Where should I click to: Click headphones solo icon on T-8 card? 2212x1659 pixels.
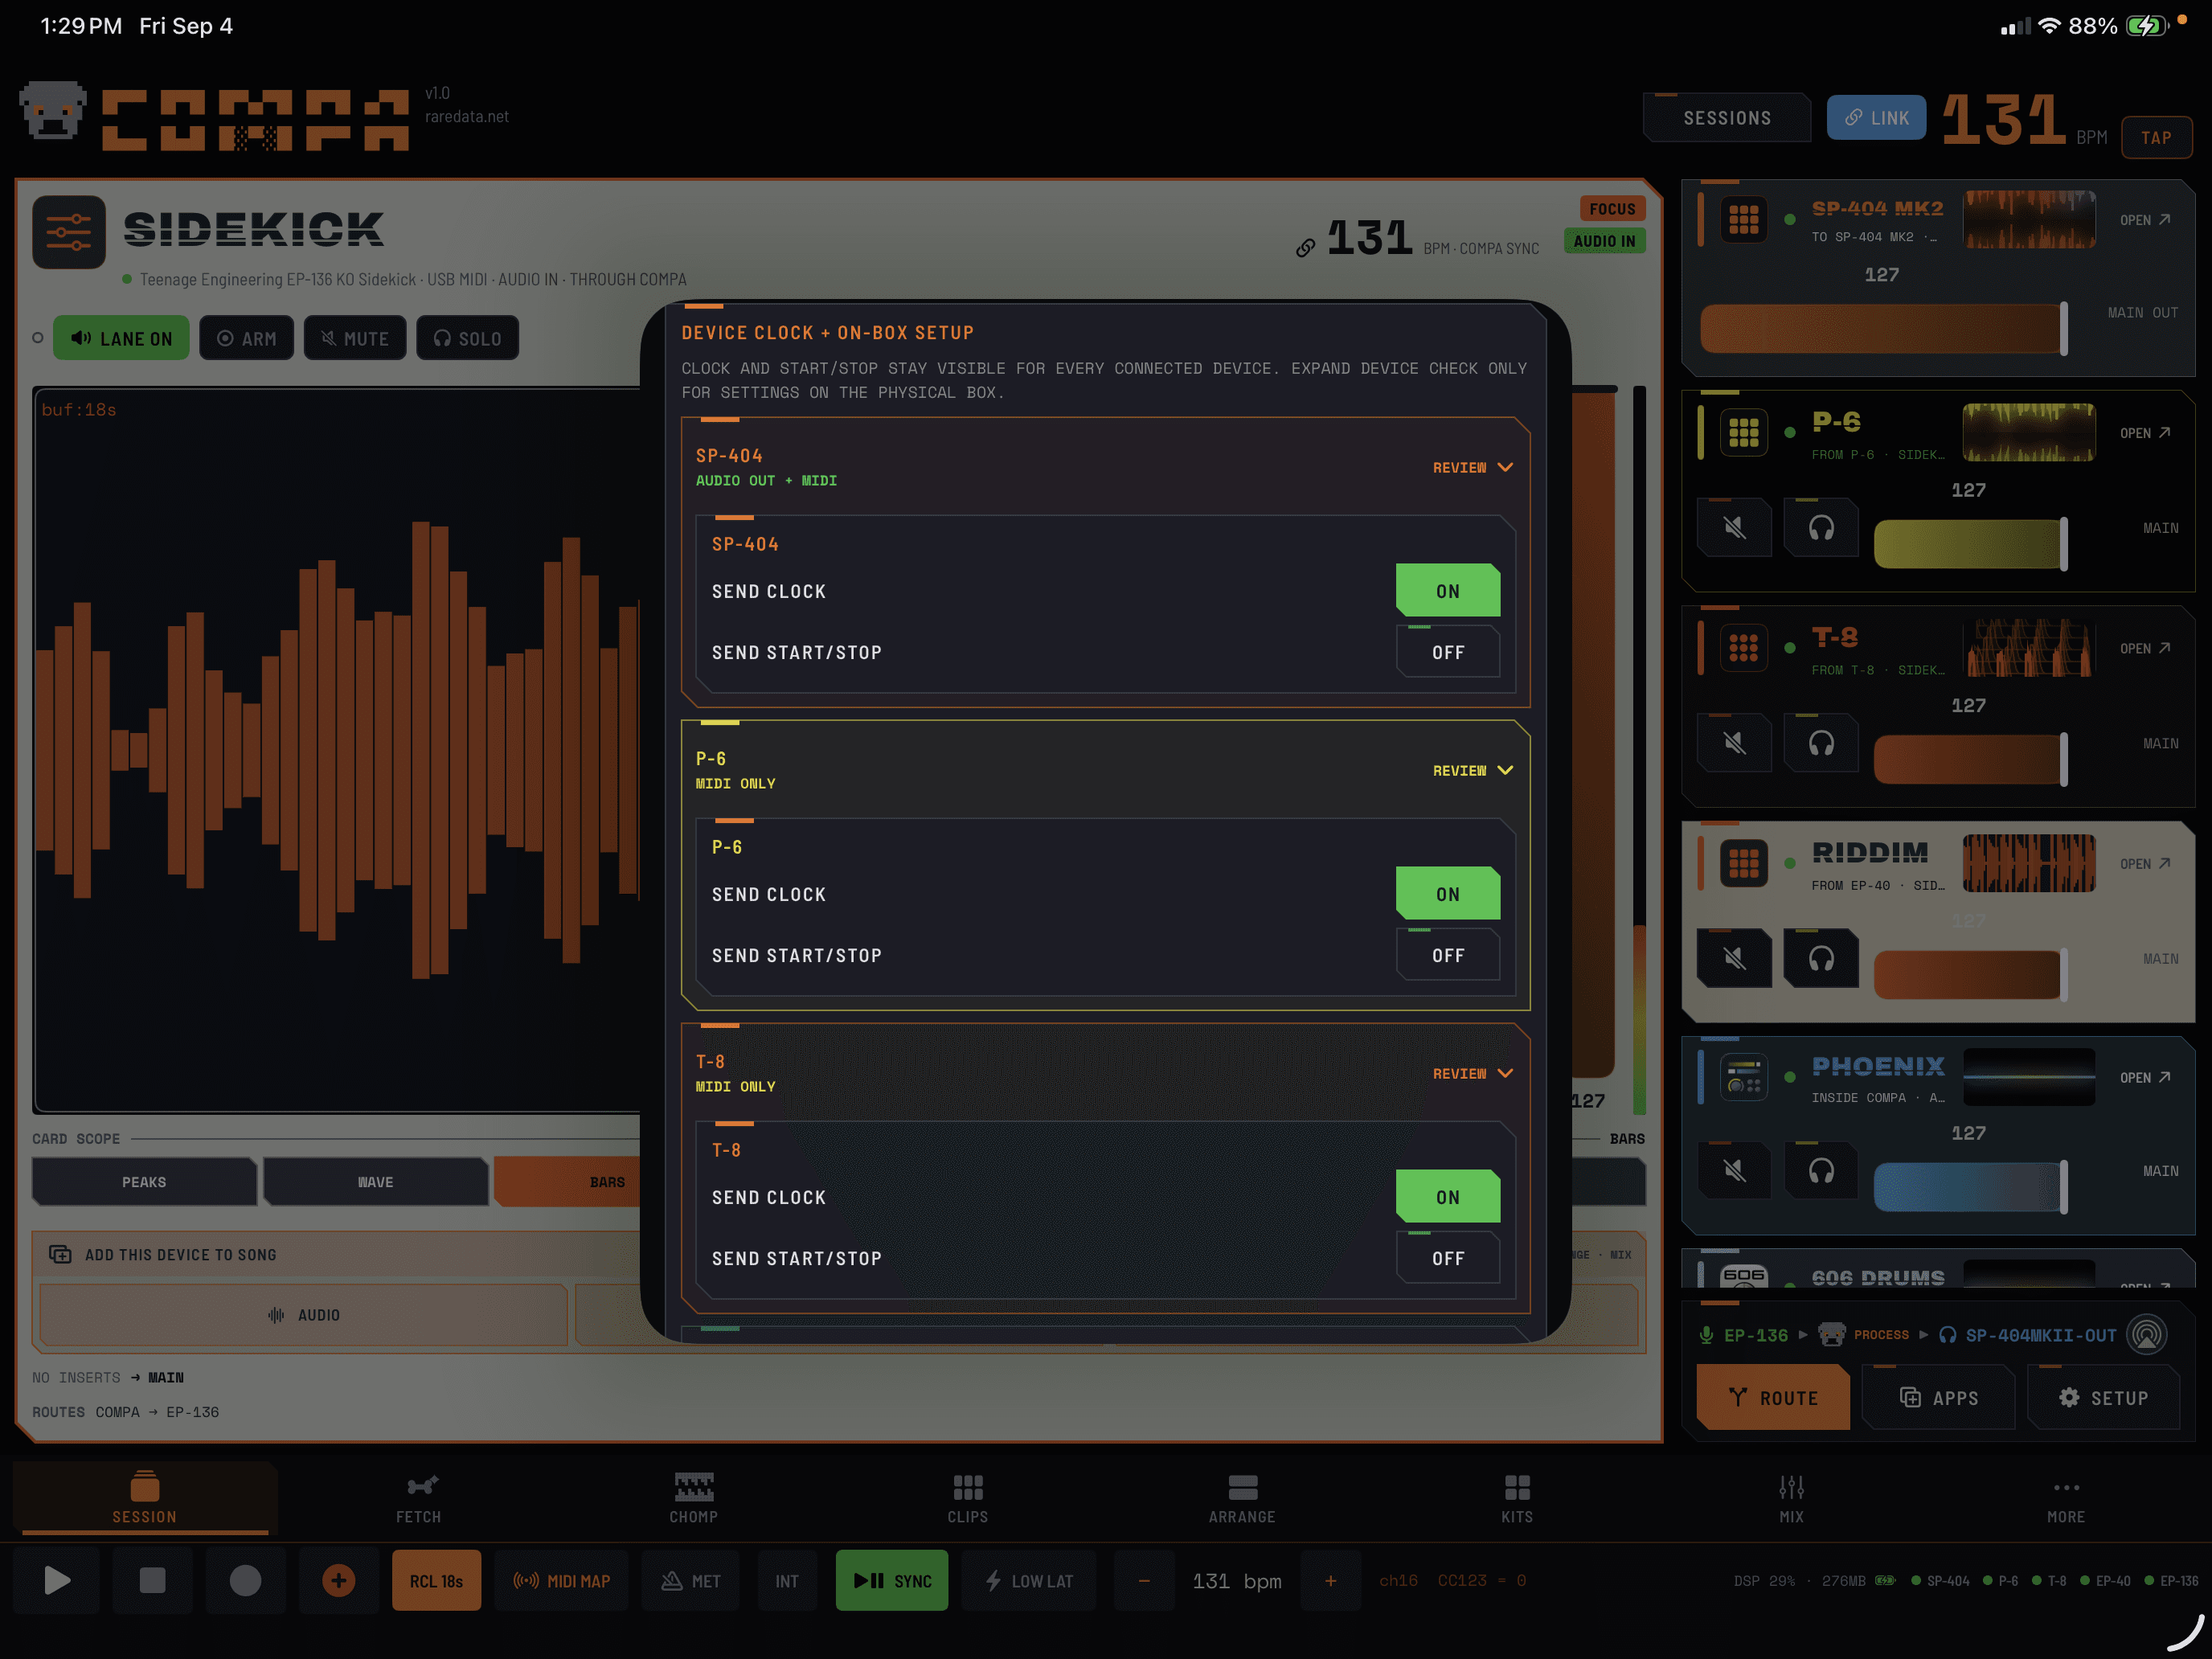pos(1821,743)
